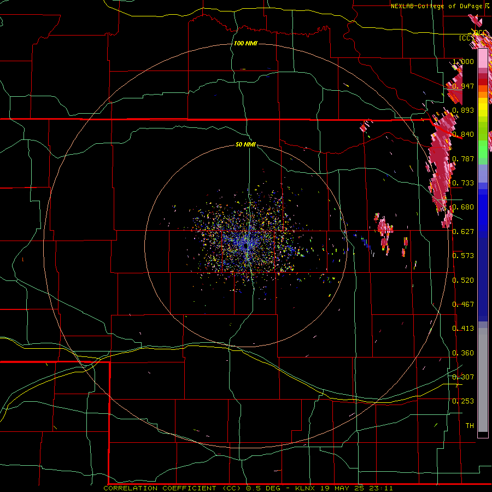492x492 pixels.
Task: Select the 0.573 scale value
Action: click(x=463, y=256)
